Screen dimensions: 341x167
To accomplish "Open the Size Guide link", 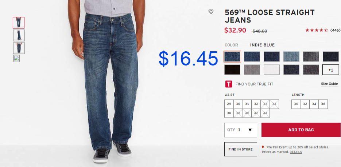I will pyautogui.click(x=329, y=84).
